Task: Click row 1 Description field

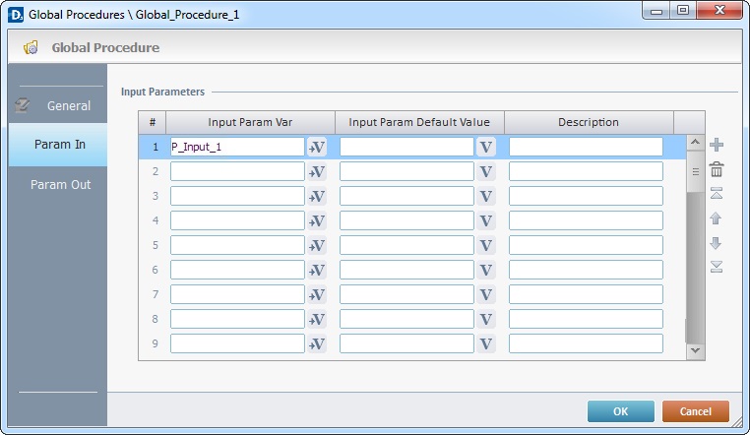Action: (586, 147)
